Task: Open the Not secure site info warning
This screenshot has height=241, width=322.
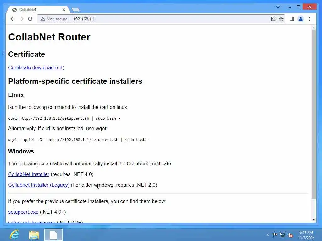Action: 54,19
